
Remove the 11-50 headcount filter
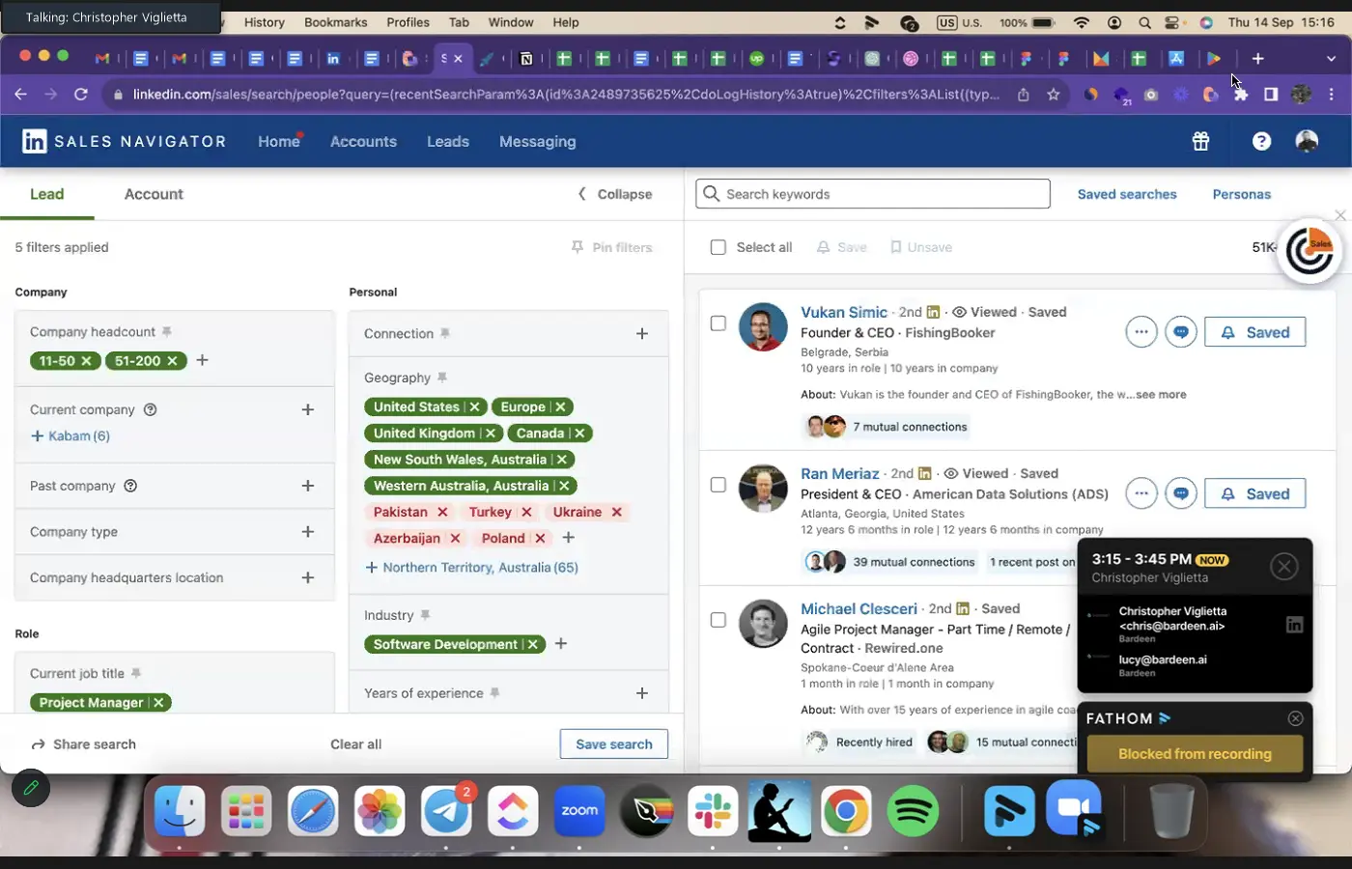[x=86, y=361]
